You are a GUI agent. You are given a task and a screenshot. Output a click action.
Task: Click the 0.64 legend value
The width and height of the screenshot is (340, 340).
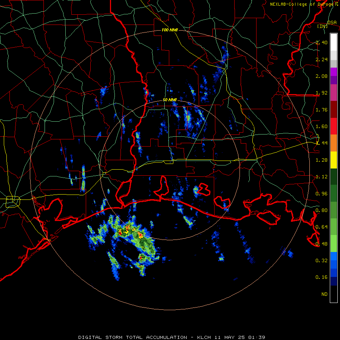(x=321, y=227)
